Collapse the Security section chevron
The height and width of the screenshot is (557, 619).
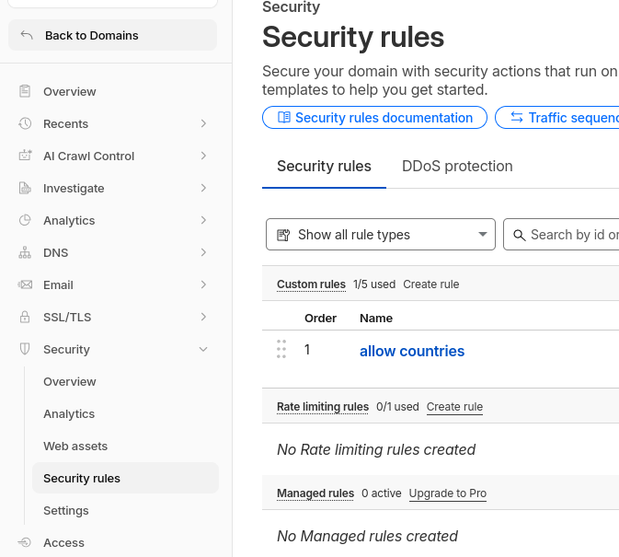pyautogui.click(x=203, y=349)
